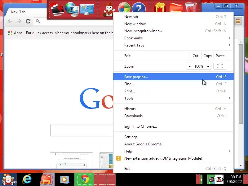Click the Apps grid icon in bookmarks bar
Image resolution: width=248 pixels, height=186 pixels.
click(10, 33)
